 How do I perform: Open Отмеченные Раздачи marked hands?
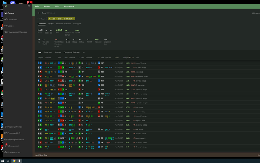(x=16, y=32)
